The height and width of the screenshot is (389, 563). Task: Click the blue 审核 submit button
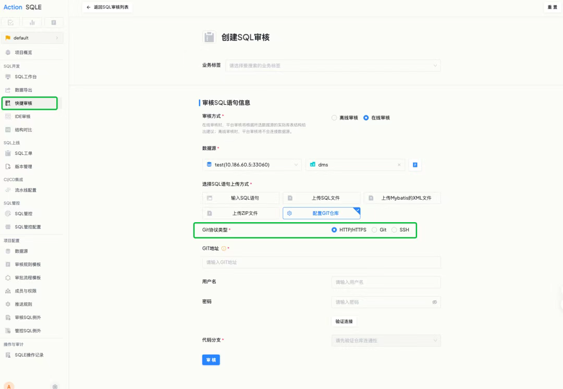tap(211, 360)
